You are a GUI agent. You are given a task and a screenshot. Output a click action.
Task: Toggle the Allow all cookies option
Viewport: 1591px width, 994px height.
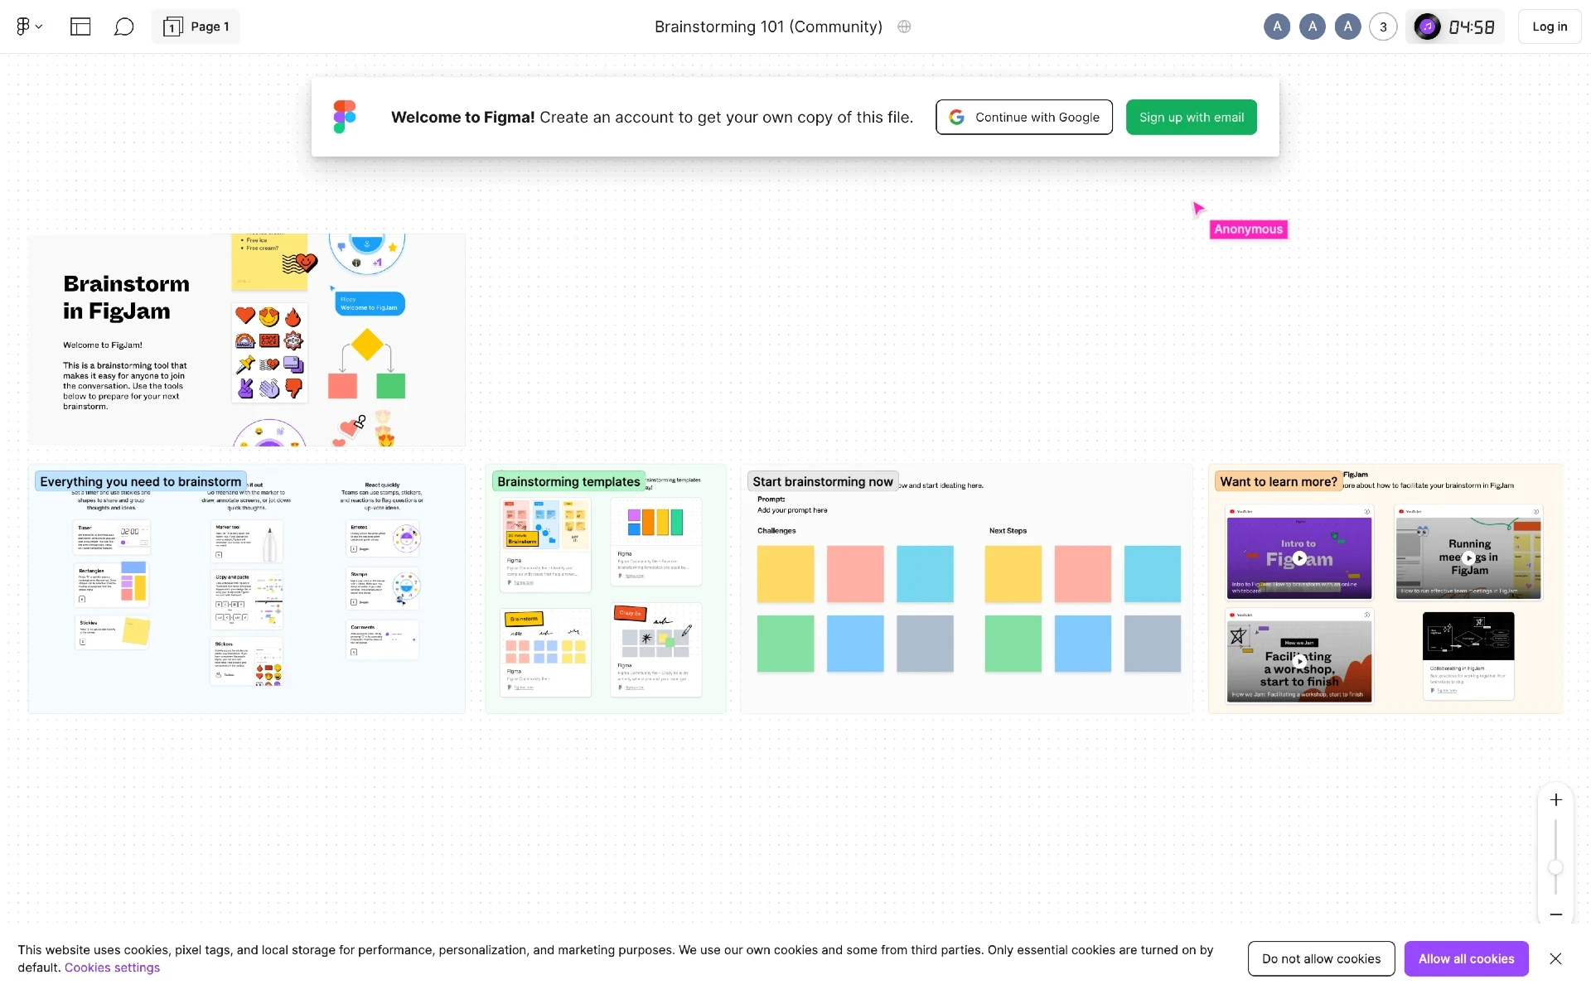1466,958
